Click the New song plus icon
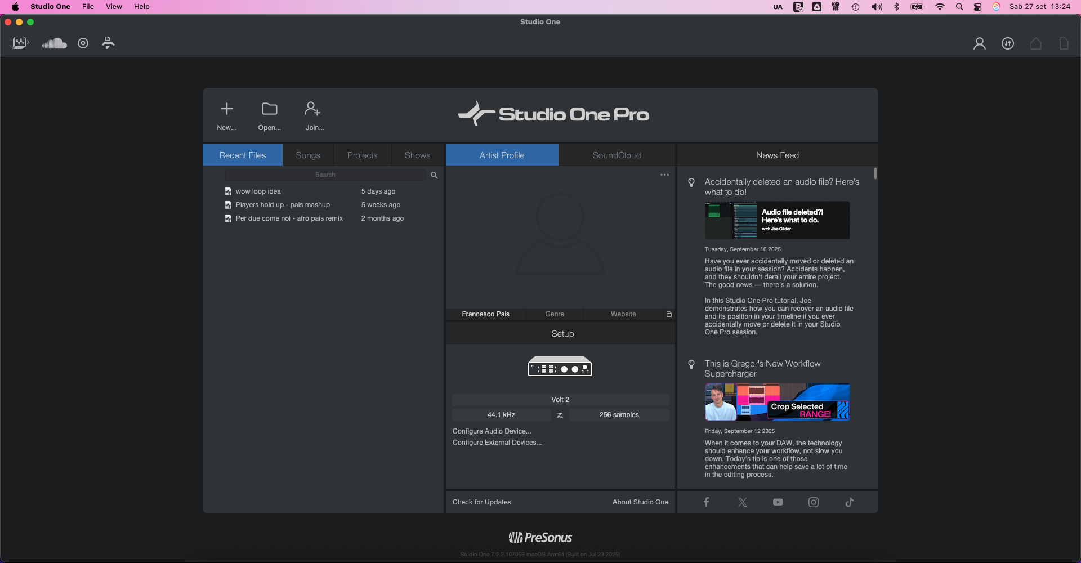Viewport: 1081px width, 563px height. 226,109
